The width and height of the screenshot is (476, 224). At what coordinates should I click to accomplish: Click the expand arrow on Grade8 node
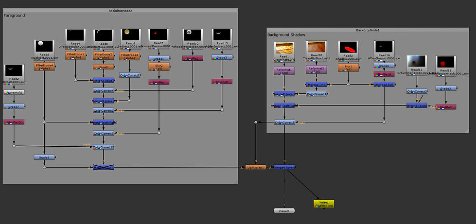pyautogui.click(x=56, y=157)
